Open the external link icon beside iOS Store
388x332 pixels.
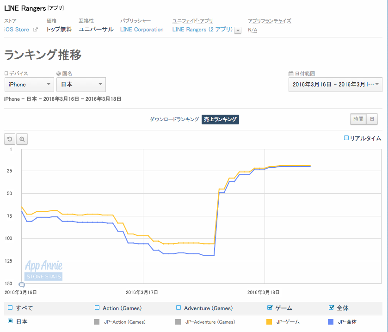click(36, 30)
